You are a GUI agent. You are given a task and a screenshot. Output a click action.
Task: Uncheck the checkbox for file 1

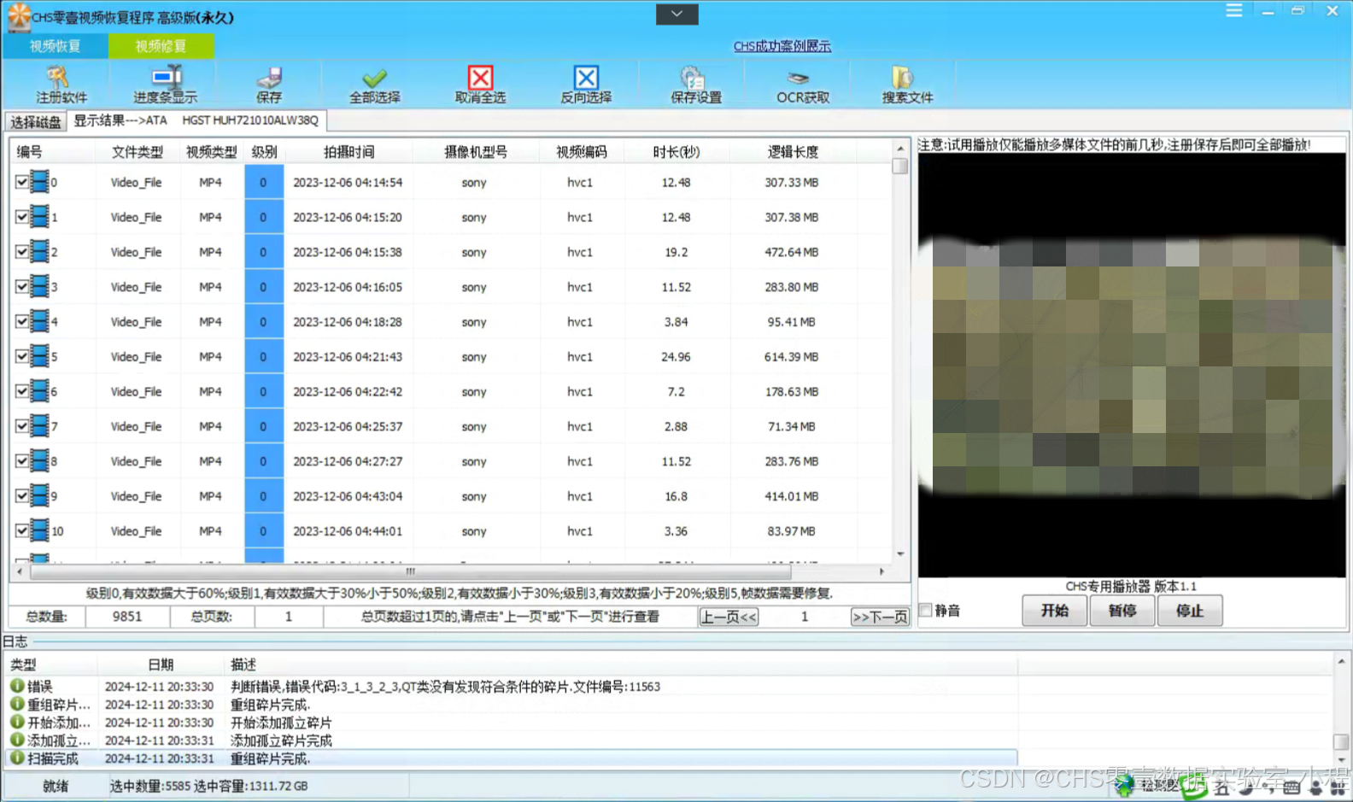coord(21,217)
